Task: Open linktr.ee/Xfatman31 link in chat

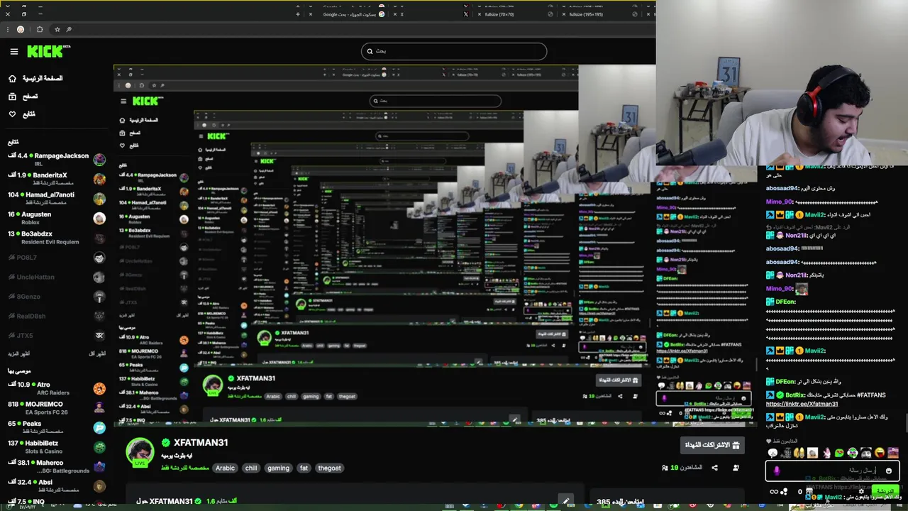Action: [802, 404]
